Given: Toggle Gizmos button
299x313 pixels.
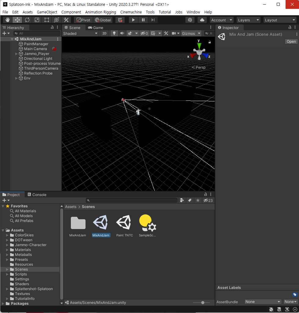Looking at the screenshot, I should pyautogui.click(x=188, y=33).
